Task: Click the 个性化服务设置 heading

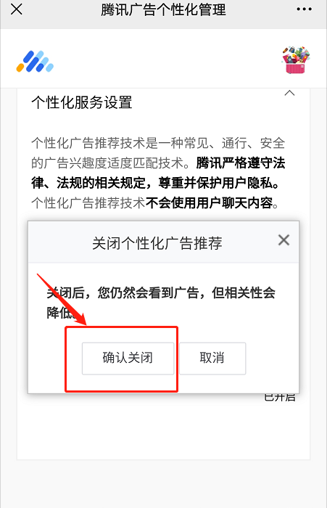Action: (x=82, y=102)
